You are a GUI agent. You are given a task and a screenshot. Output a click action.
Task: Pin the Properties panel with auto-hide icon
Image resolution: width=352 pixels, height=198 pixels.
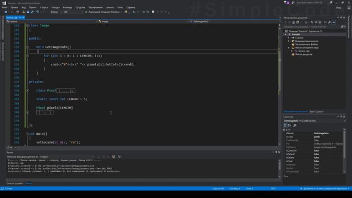pos(341,117)
